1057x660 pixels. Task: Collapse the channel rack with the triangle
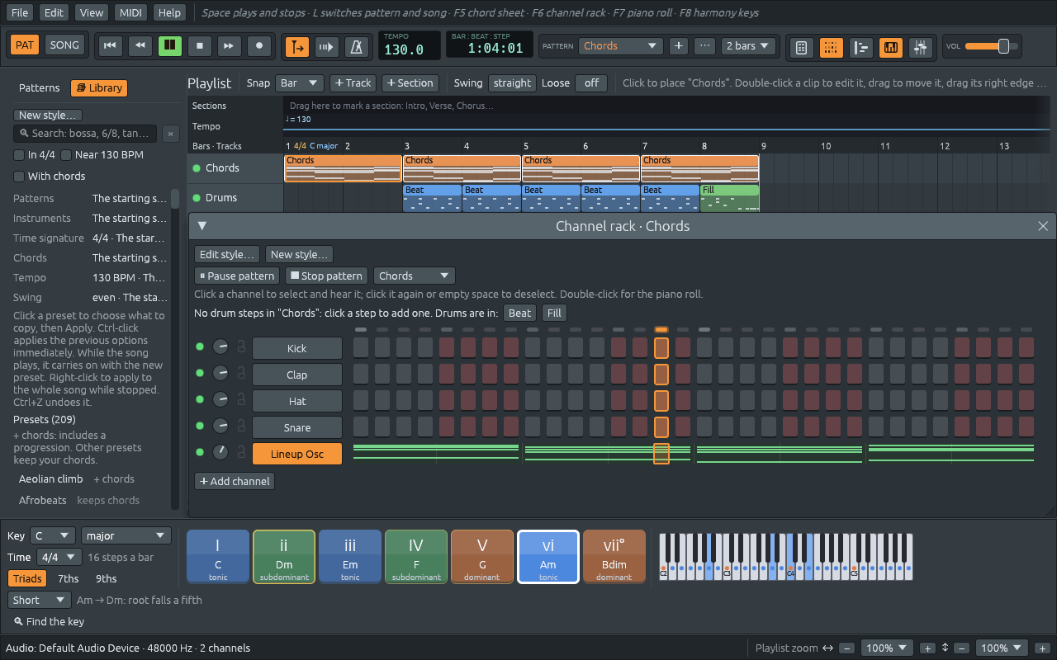[201, 225]
